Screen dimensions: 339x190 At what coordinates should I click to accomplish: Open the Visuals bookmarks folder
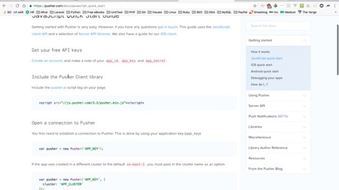point(155,12)
